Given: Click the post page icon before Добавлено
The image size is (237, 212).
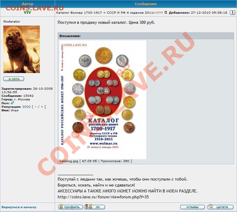Looking at the screenshot, I should 166,12.
